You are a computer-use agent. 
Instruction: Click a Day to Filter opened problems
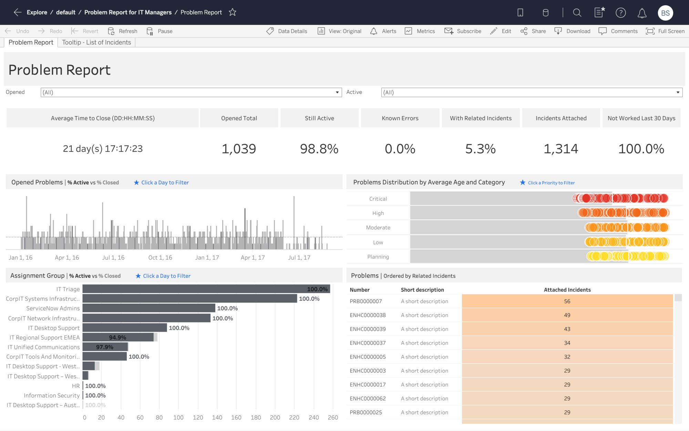(165, 182)
